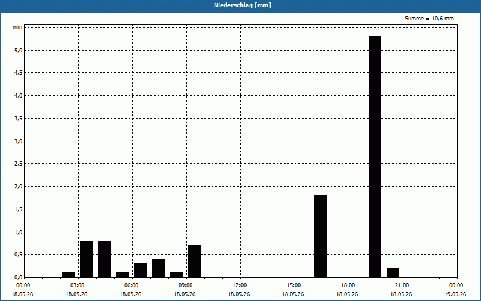Click the chart title Niederschlag [mm]
The image size is (481, 301).
242,5
